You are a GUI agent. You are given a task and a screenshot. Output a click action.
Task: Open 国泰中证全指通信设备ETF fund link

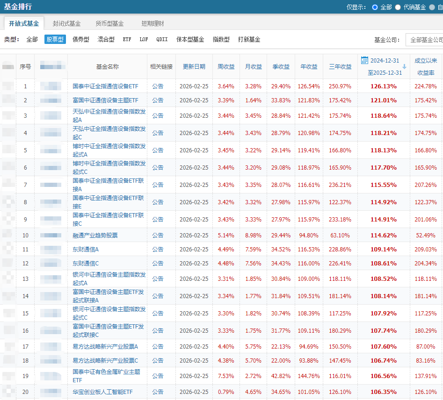click(x=105, y=86)
